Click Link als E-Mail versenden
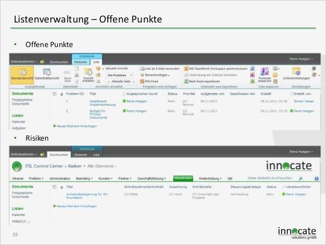This screenshot has width=326, height=245. pos(159,69)
